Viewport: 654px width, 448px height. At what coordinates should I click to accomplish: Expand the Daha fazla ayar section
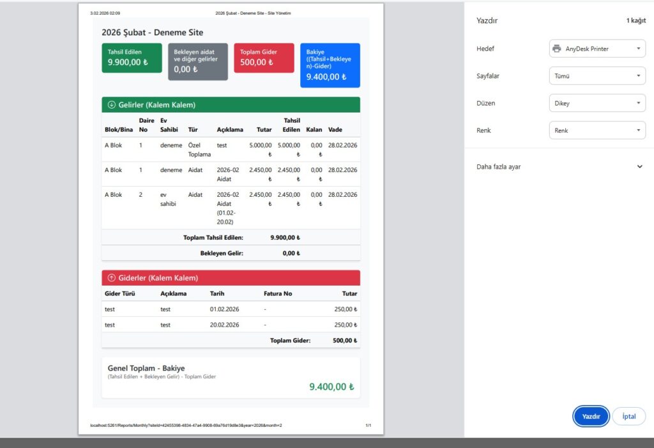[x=639, y=167]
